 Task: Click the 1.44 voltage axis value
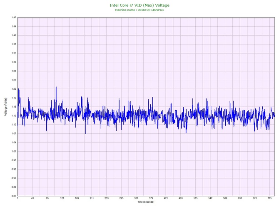[x=14, y=27]
